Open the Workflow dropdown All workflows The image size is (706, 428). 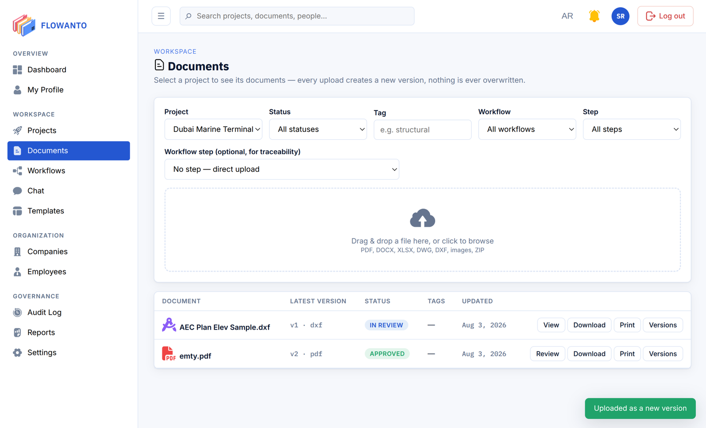pos(527,129)
